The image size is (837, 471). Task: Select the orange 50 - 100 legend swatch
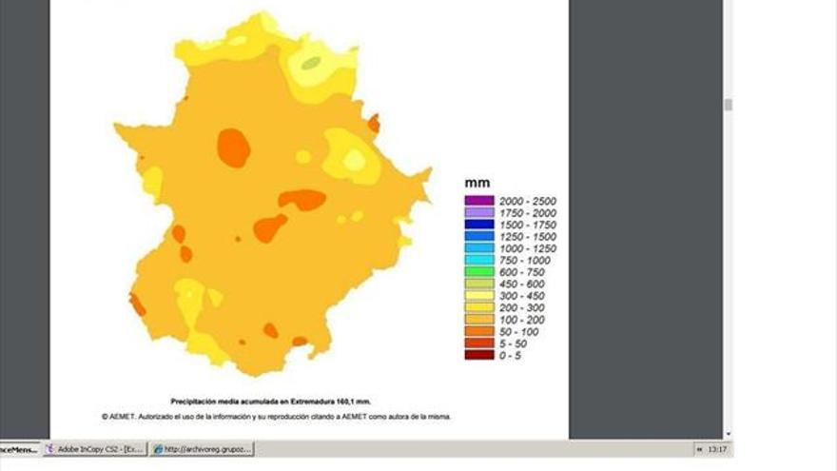(x=478, y=331)
